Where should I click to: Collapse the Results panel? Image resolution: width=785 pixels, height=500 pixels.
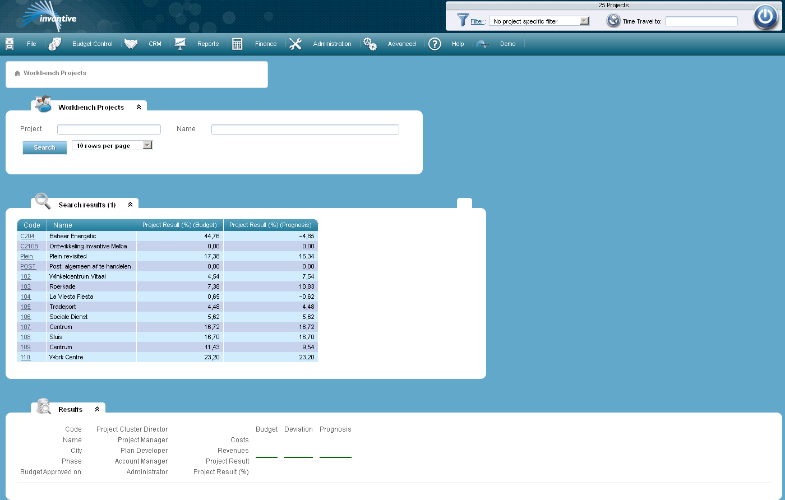[97, 409]
